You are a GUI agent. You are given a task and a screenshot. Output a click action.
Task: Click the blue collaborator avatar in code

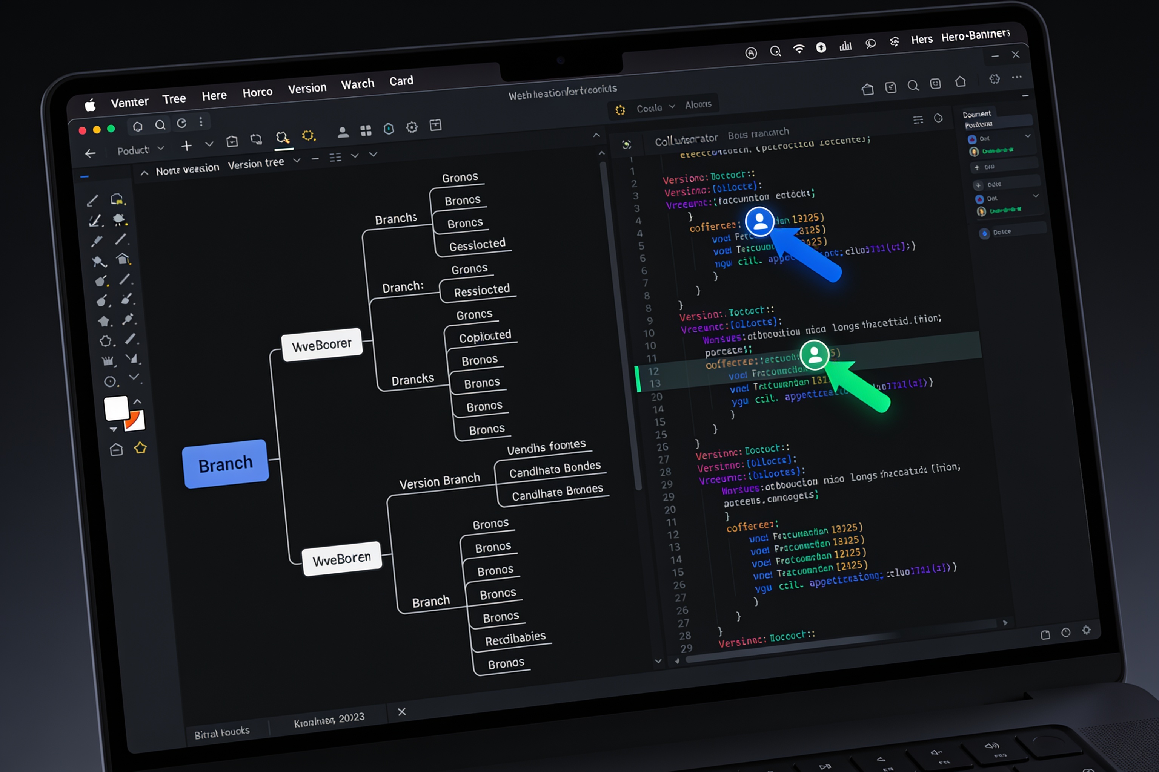tap(759, 222)
